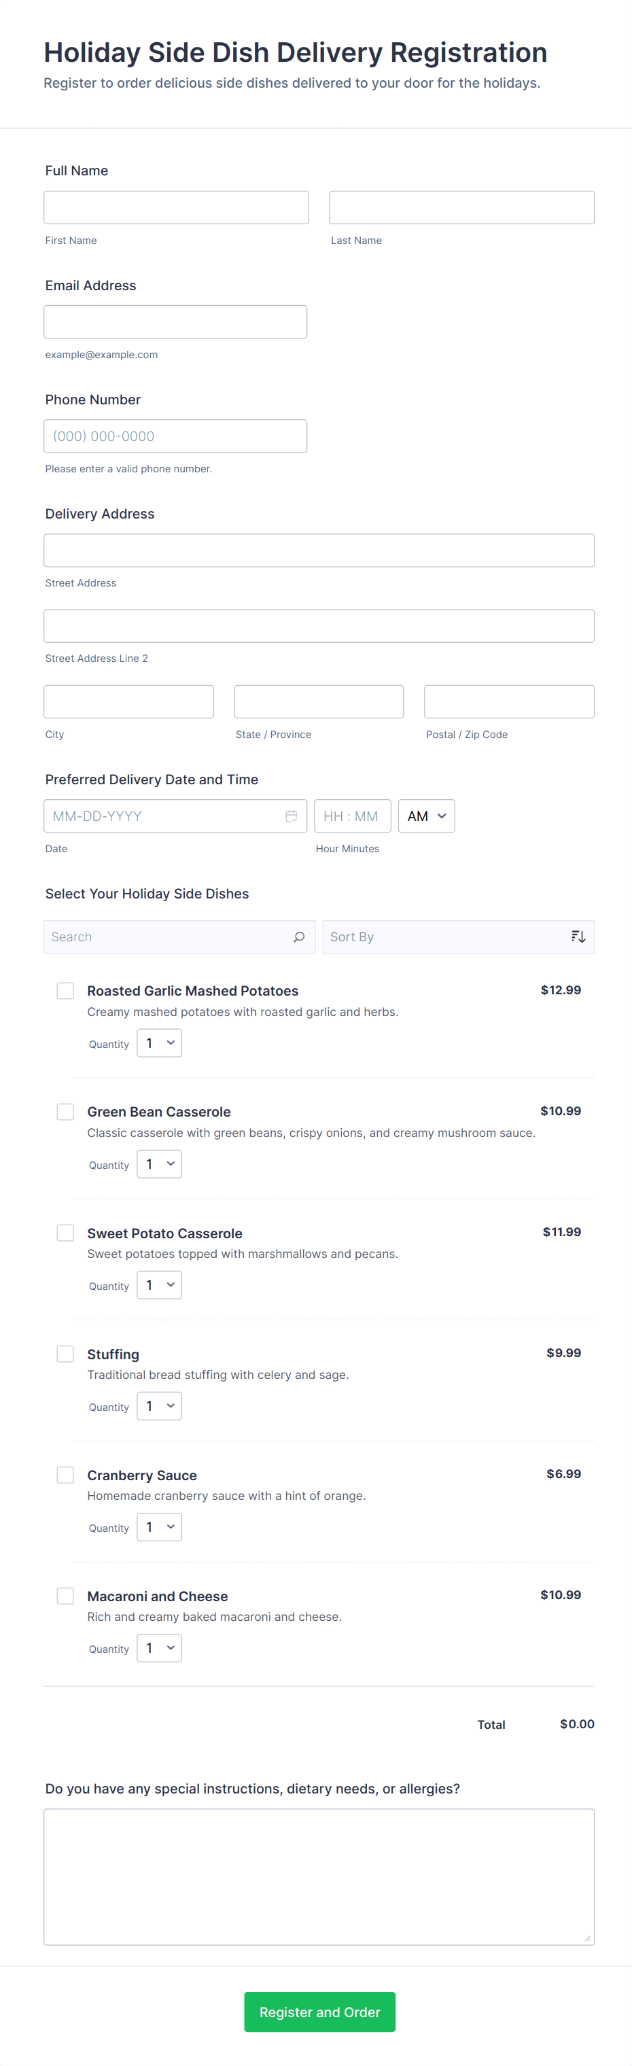Click the Hour Minutes time field
The width and height of the screenshot is (632, 2066).
[352, 816]
